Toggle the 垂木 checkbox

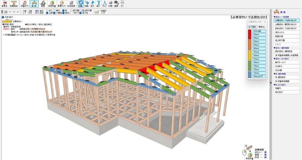(x=54, y=11)
